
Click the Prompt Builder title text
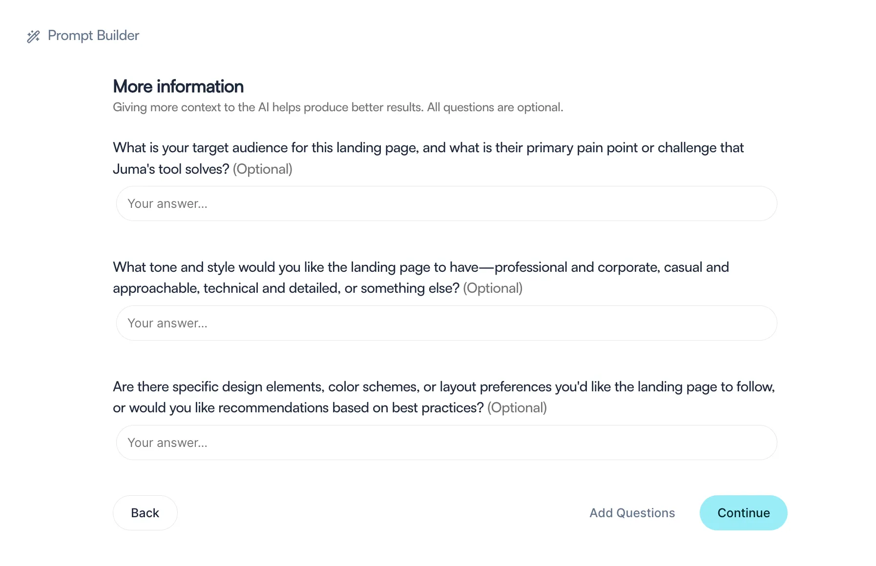point(93,36)
